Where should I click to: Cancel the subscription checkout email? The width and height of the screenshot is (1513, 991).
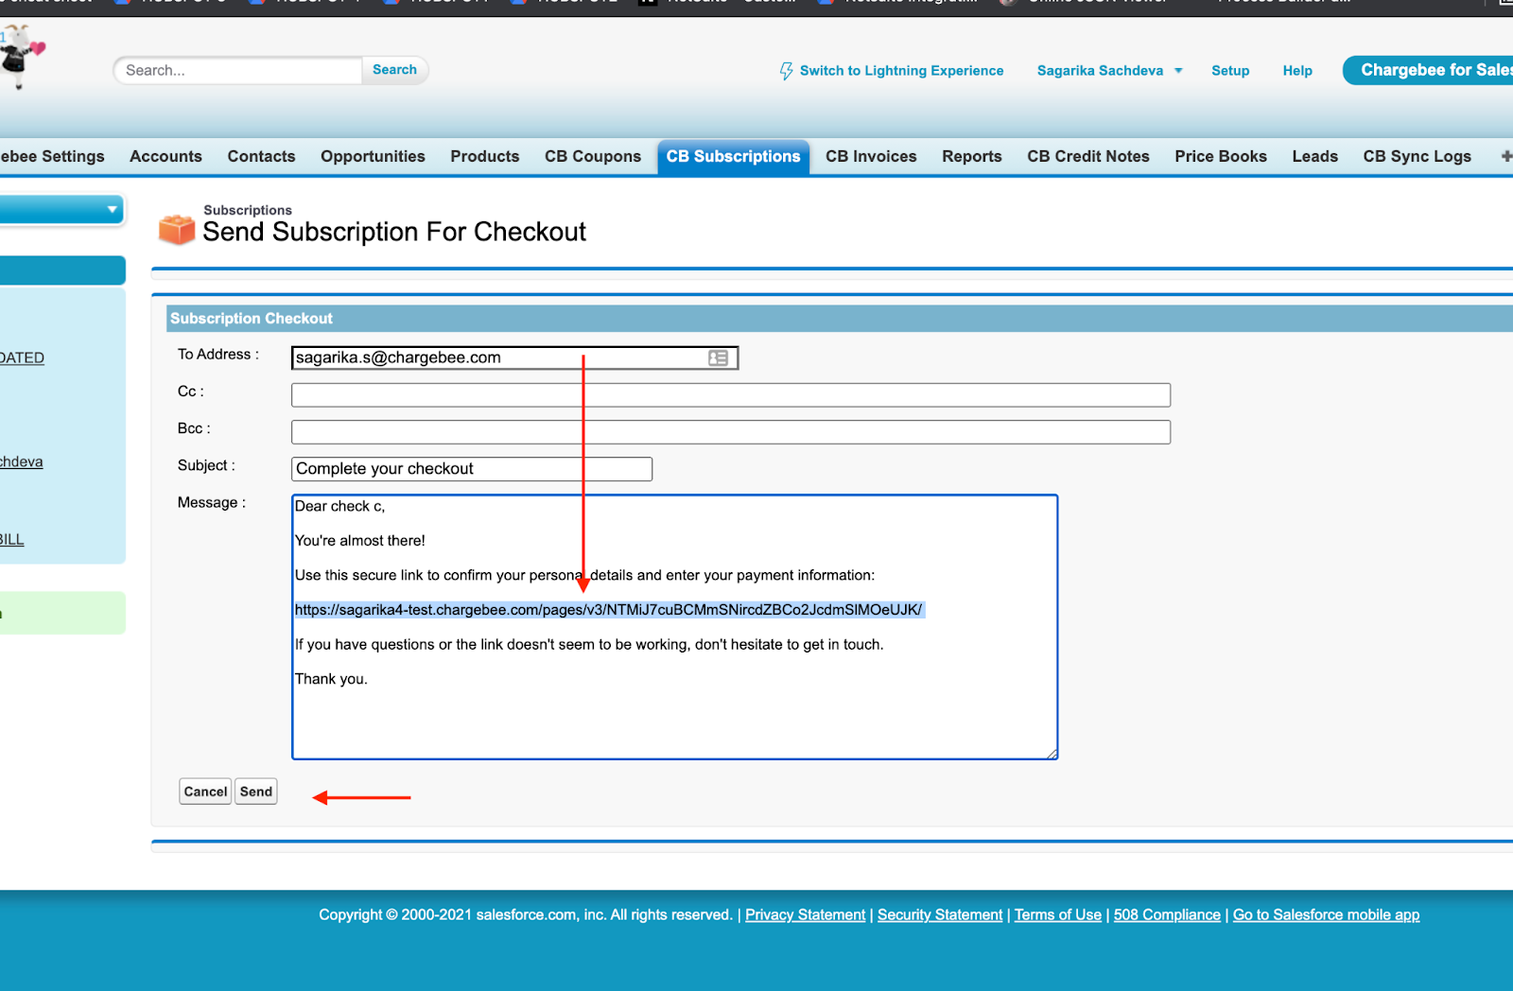point(205,791)
